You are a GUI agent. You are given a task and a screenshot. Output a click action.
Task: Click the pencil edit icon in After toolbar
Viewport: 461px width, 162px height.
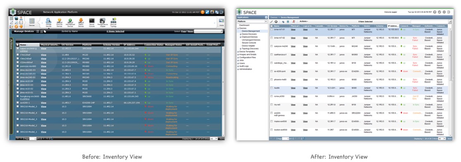tap(272, 21)
